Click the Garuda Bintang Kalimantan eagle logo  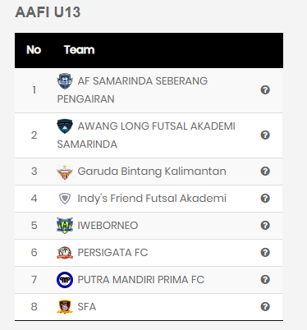[65, 172]
